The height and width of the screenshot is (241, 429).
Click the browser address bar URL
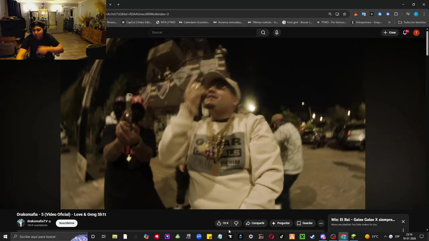click(x=138, y=14)
